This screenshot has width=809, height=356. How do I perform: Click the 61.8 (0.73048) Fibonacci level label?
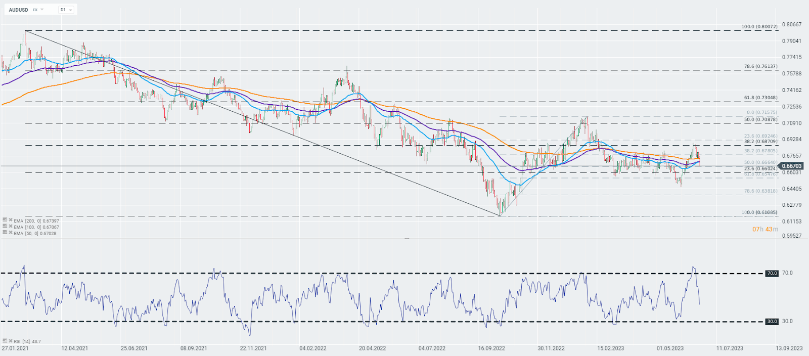click(761, 98)
